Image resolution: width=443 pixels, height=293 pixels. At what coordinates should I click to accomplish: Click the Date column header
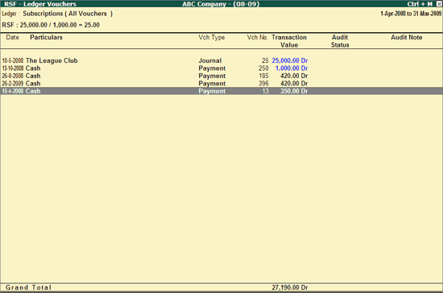click(12, 38)
